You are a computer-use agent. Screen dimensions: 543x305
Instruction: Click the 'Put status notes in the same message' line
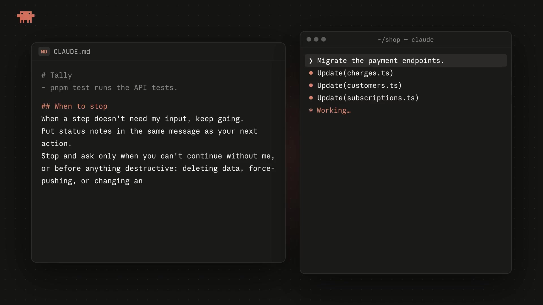tap(149, 131)
